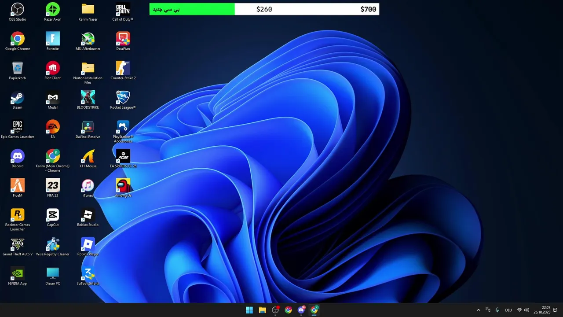563x317 pixels.
Task: Click the microphone tray icon
Action: (497, 310)
